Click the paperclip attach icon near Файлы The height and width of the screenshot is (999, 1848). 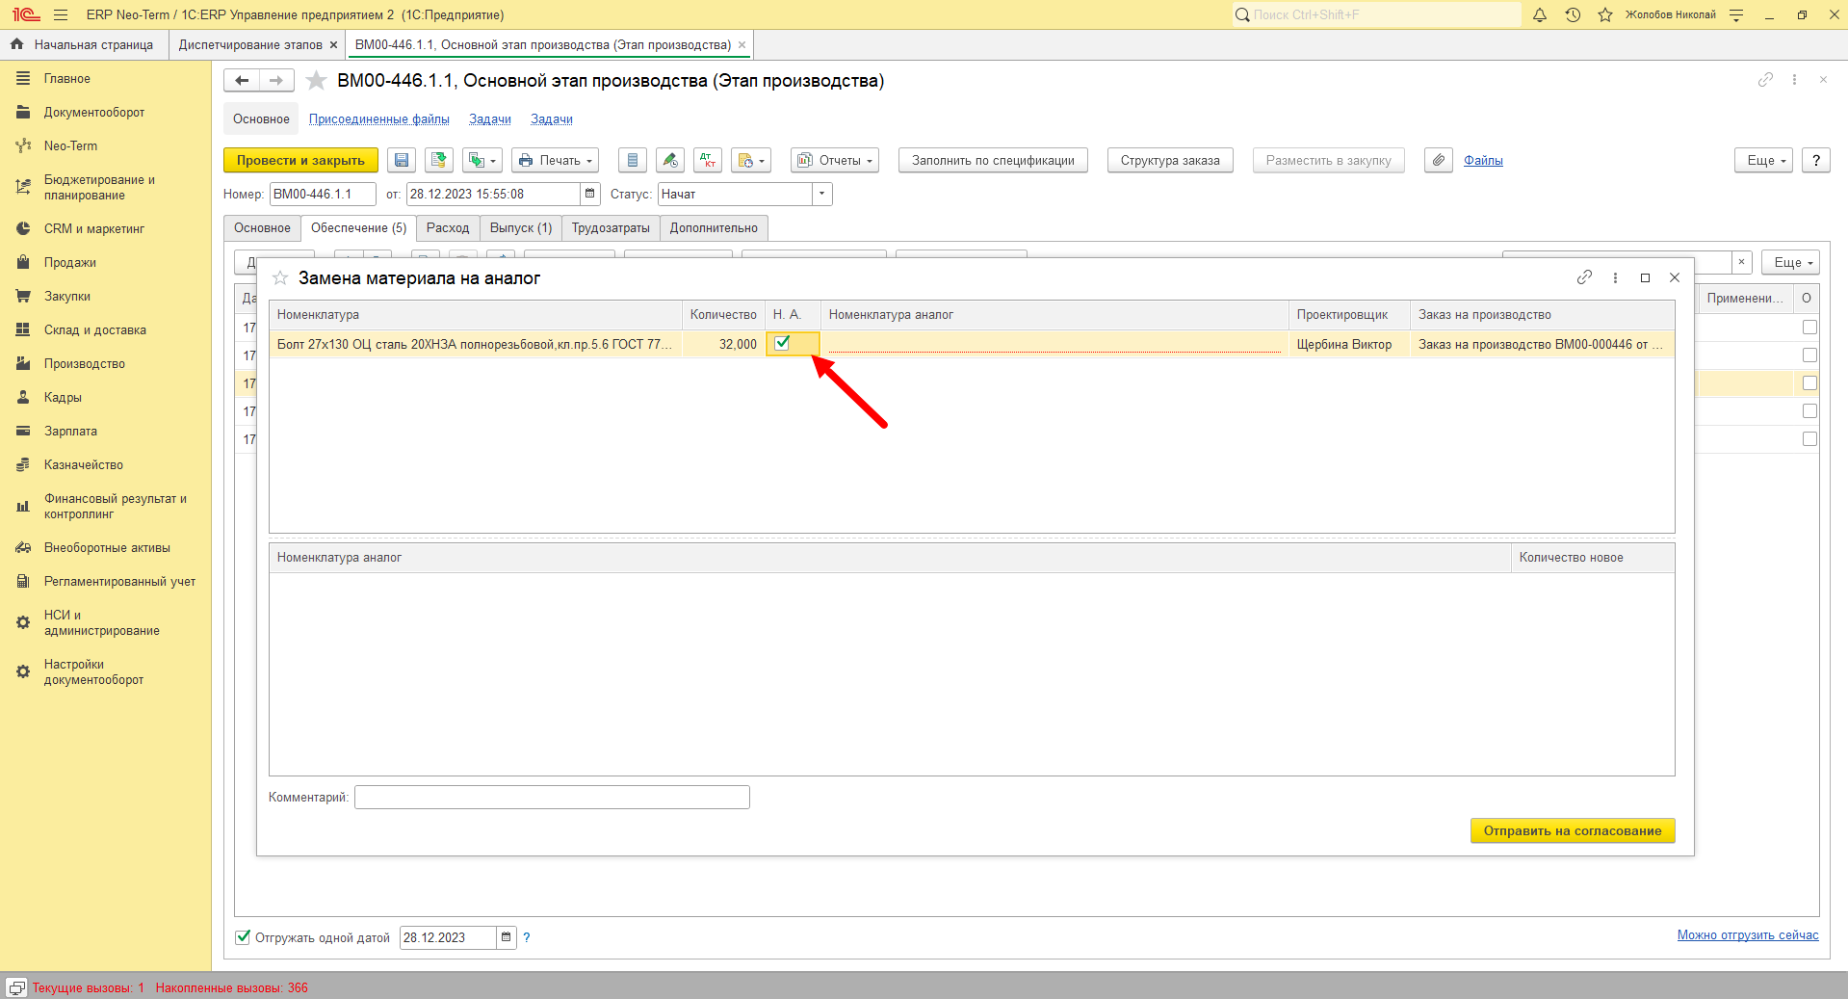click(x=1439, y=161)
